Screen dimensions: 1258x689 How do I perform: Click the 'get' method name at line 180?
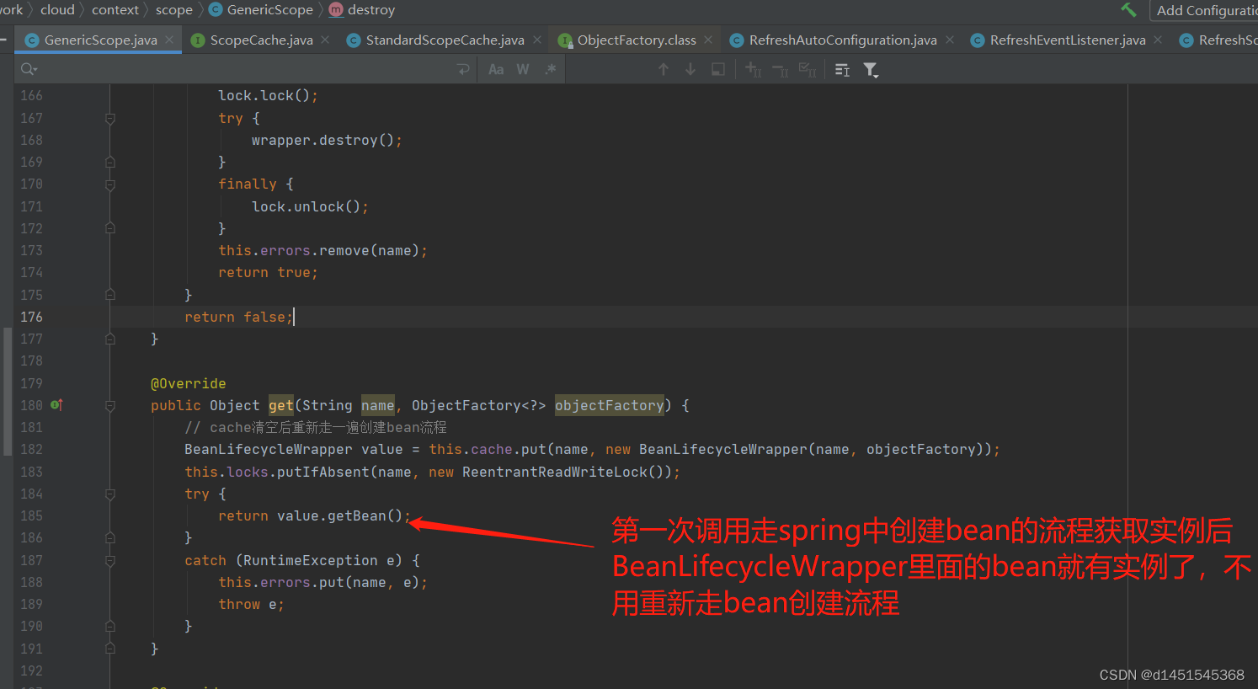(281, 405)
